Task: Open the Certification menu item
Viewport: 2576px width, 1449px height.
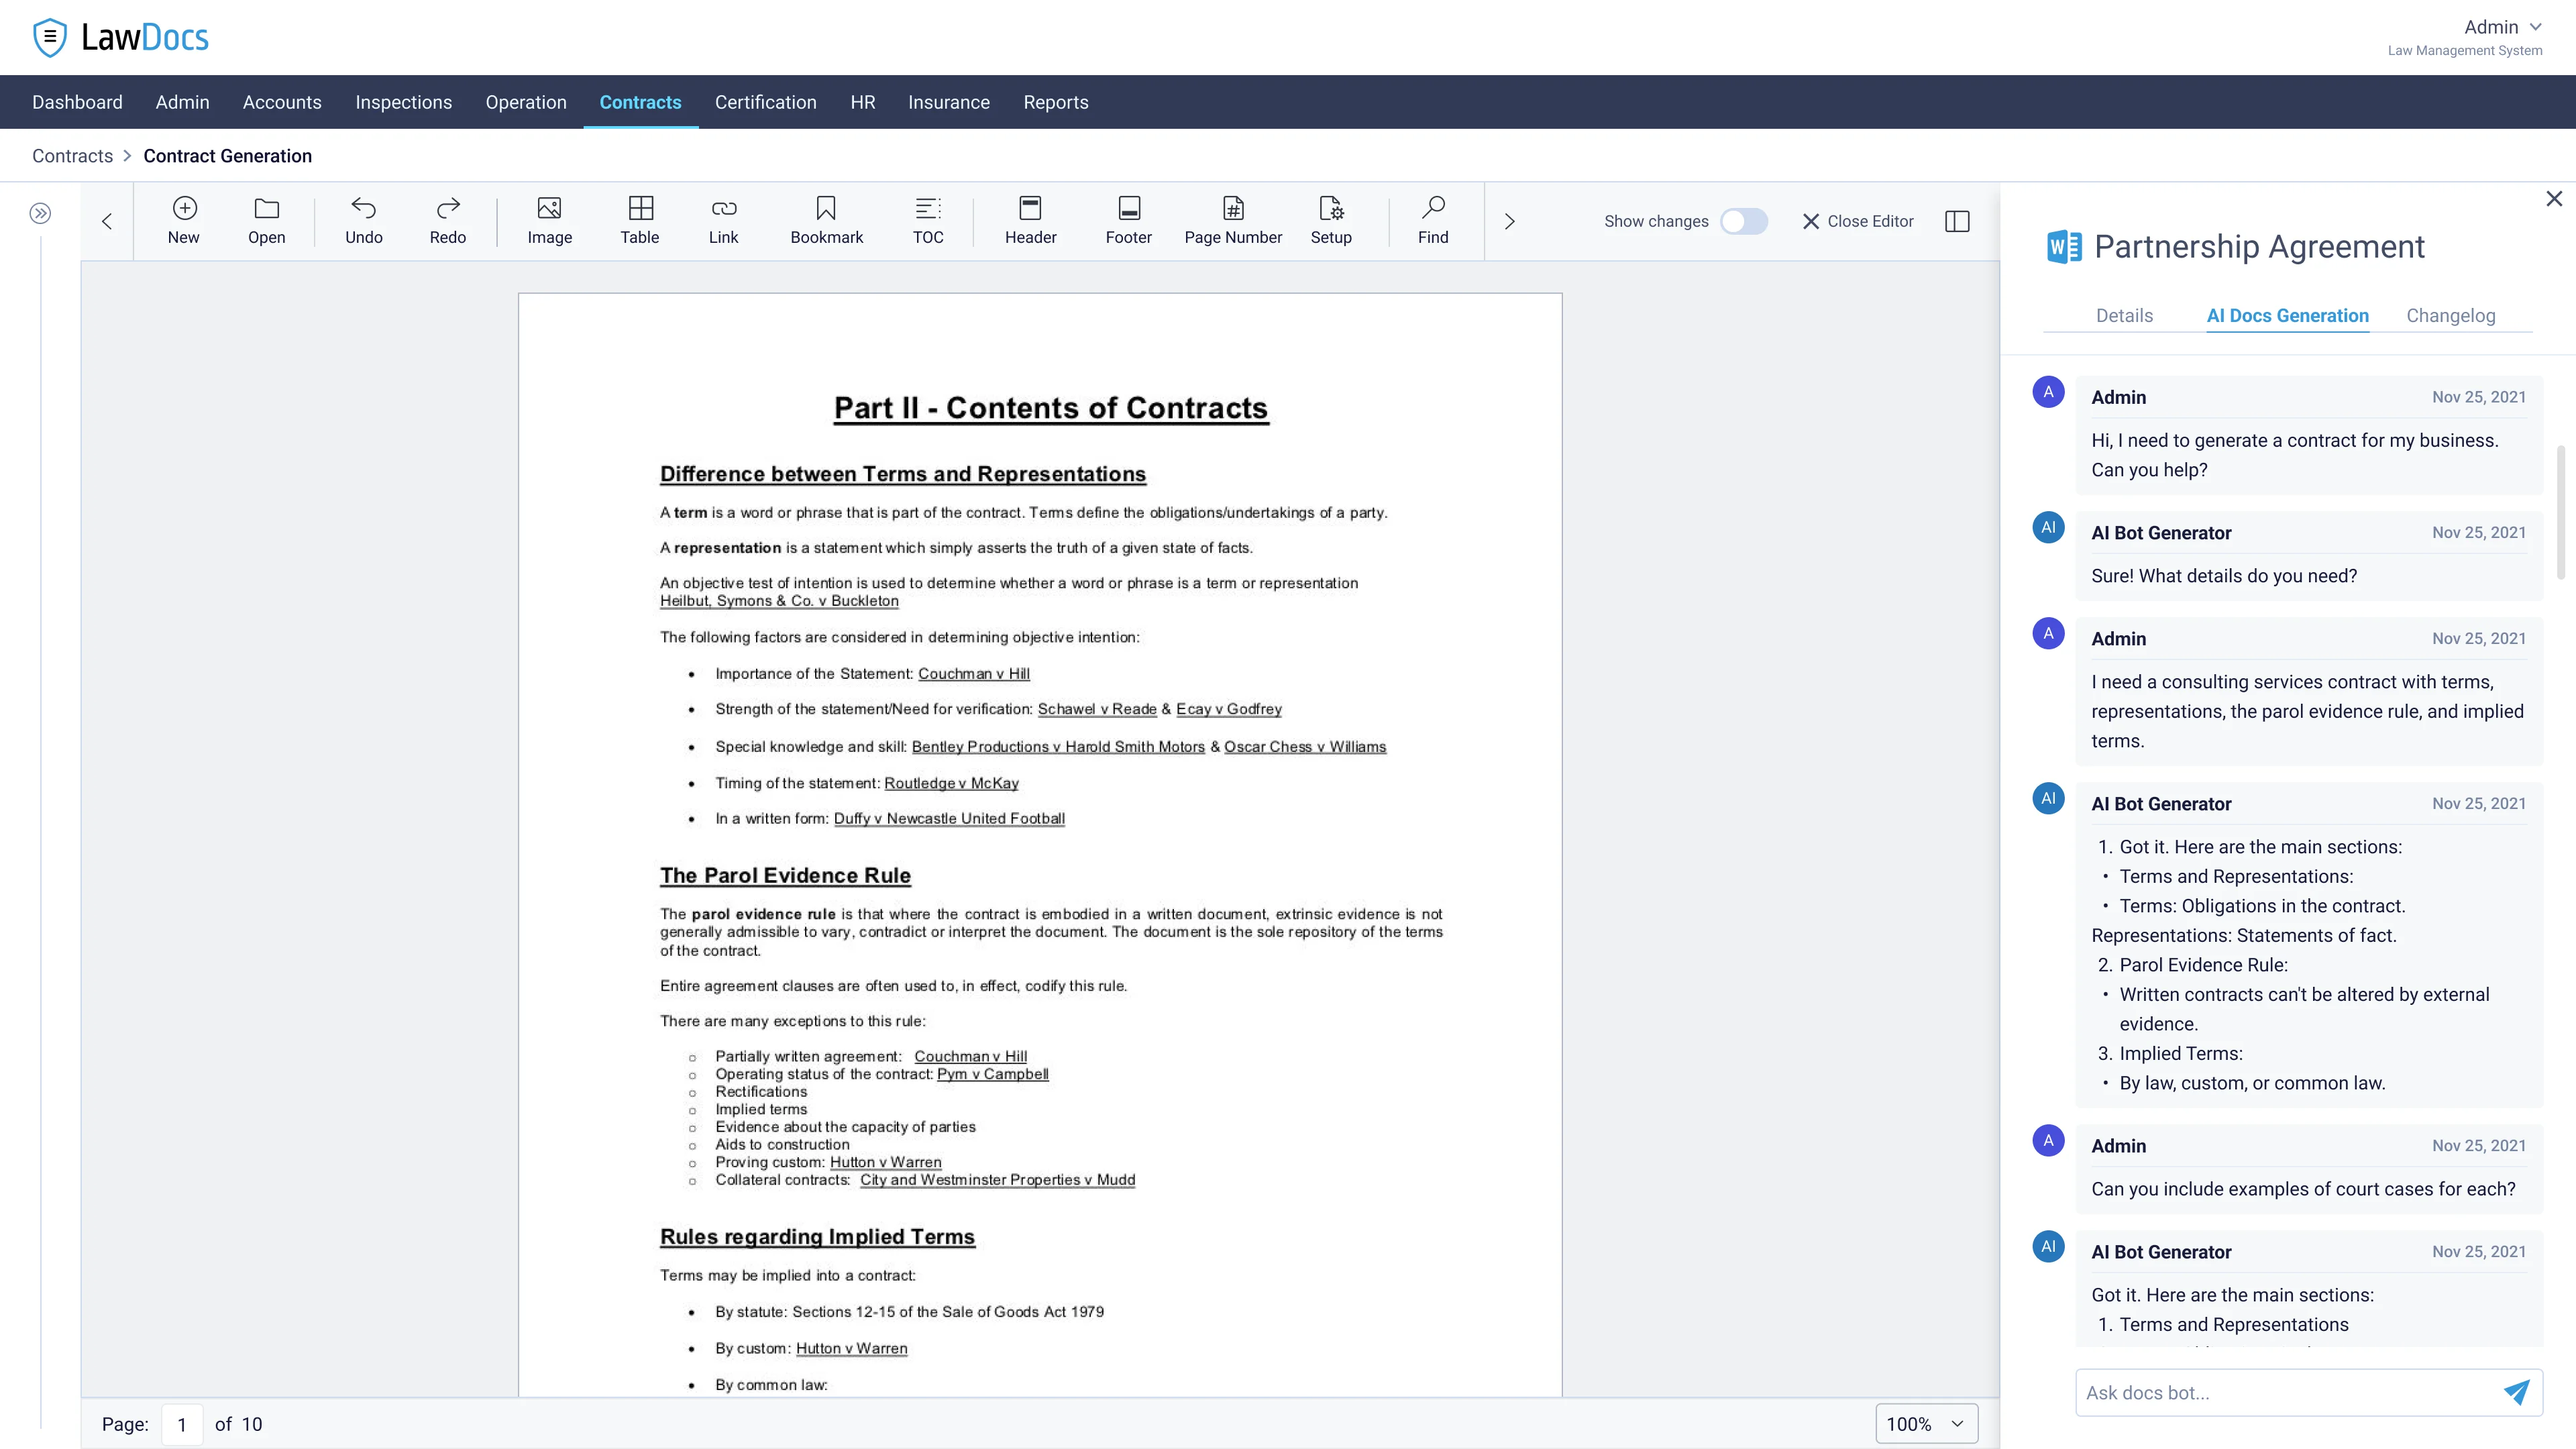Action: (765, 102)
